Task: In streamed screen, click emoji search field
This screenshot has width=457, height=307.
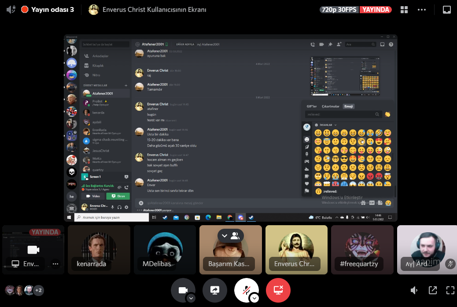Action: 343,114
